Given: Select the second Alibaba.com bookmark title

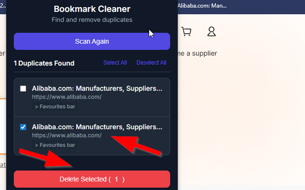Looking at the screenshot, I should click(x=97, y=127).
